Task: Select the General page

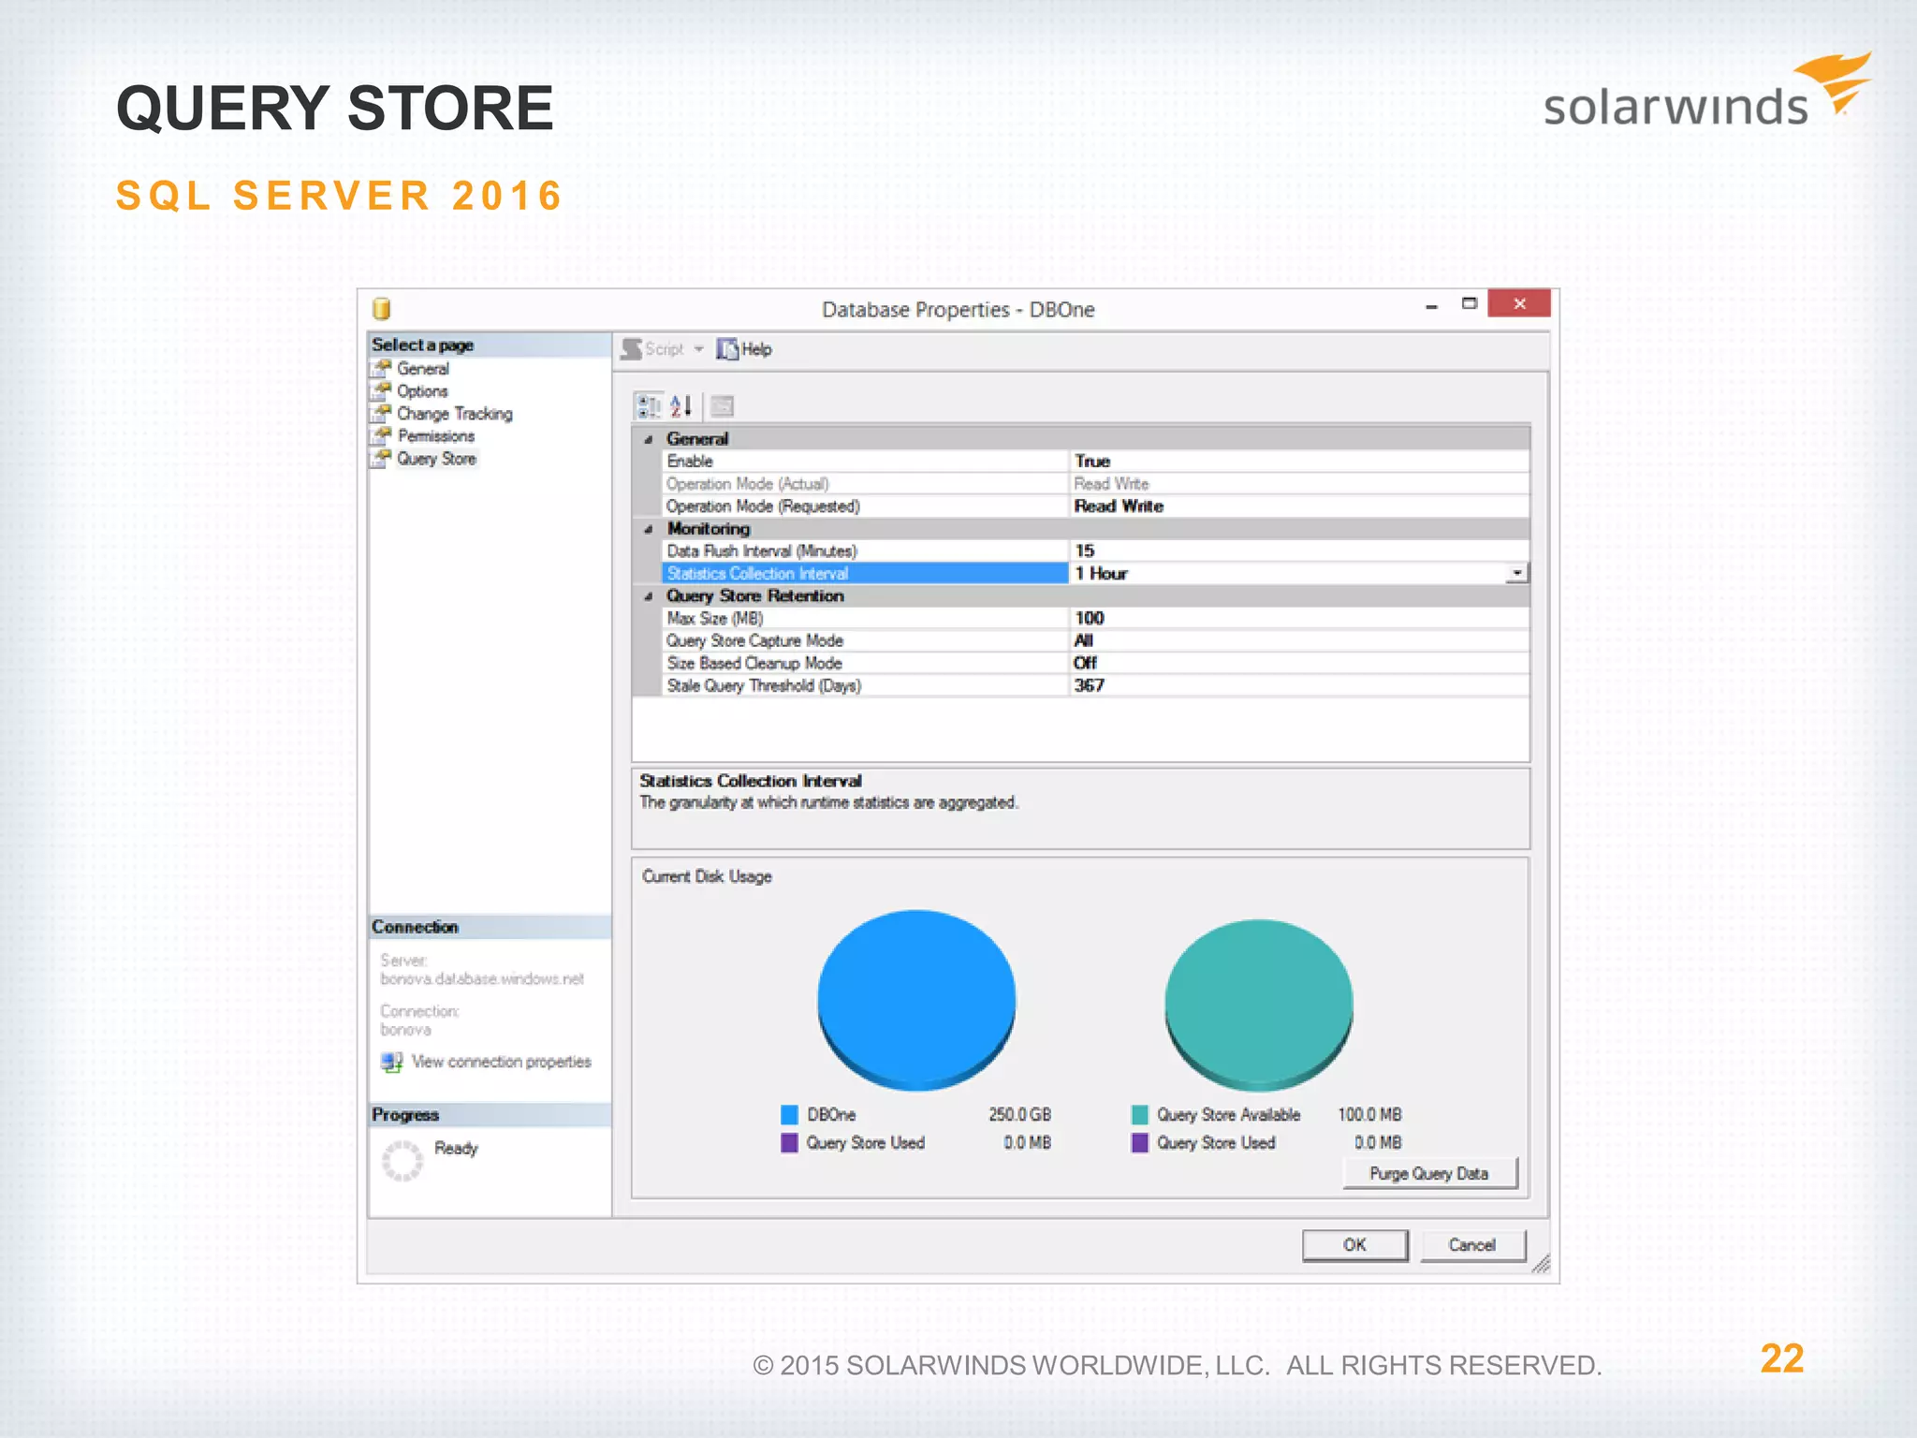Action: [423, 369]
